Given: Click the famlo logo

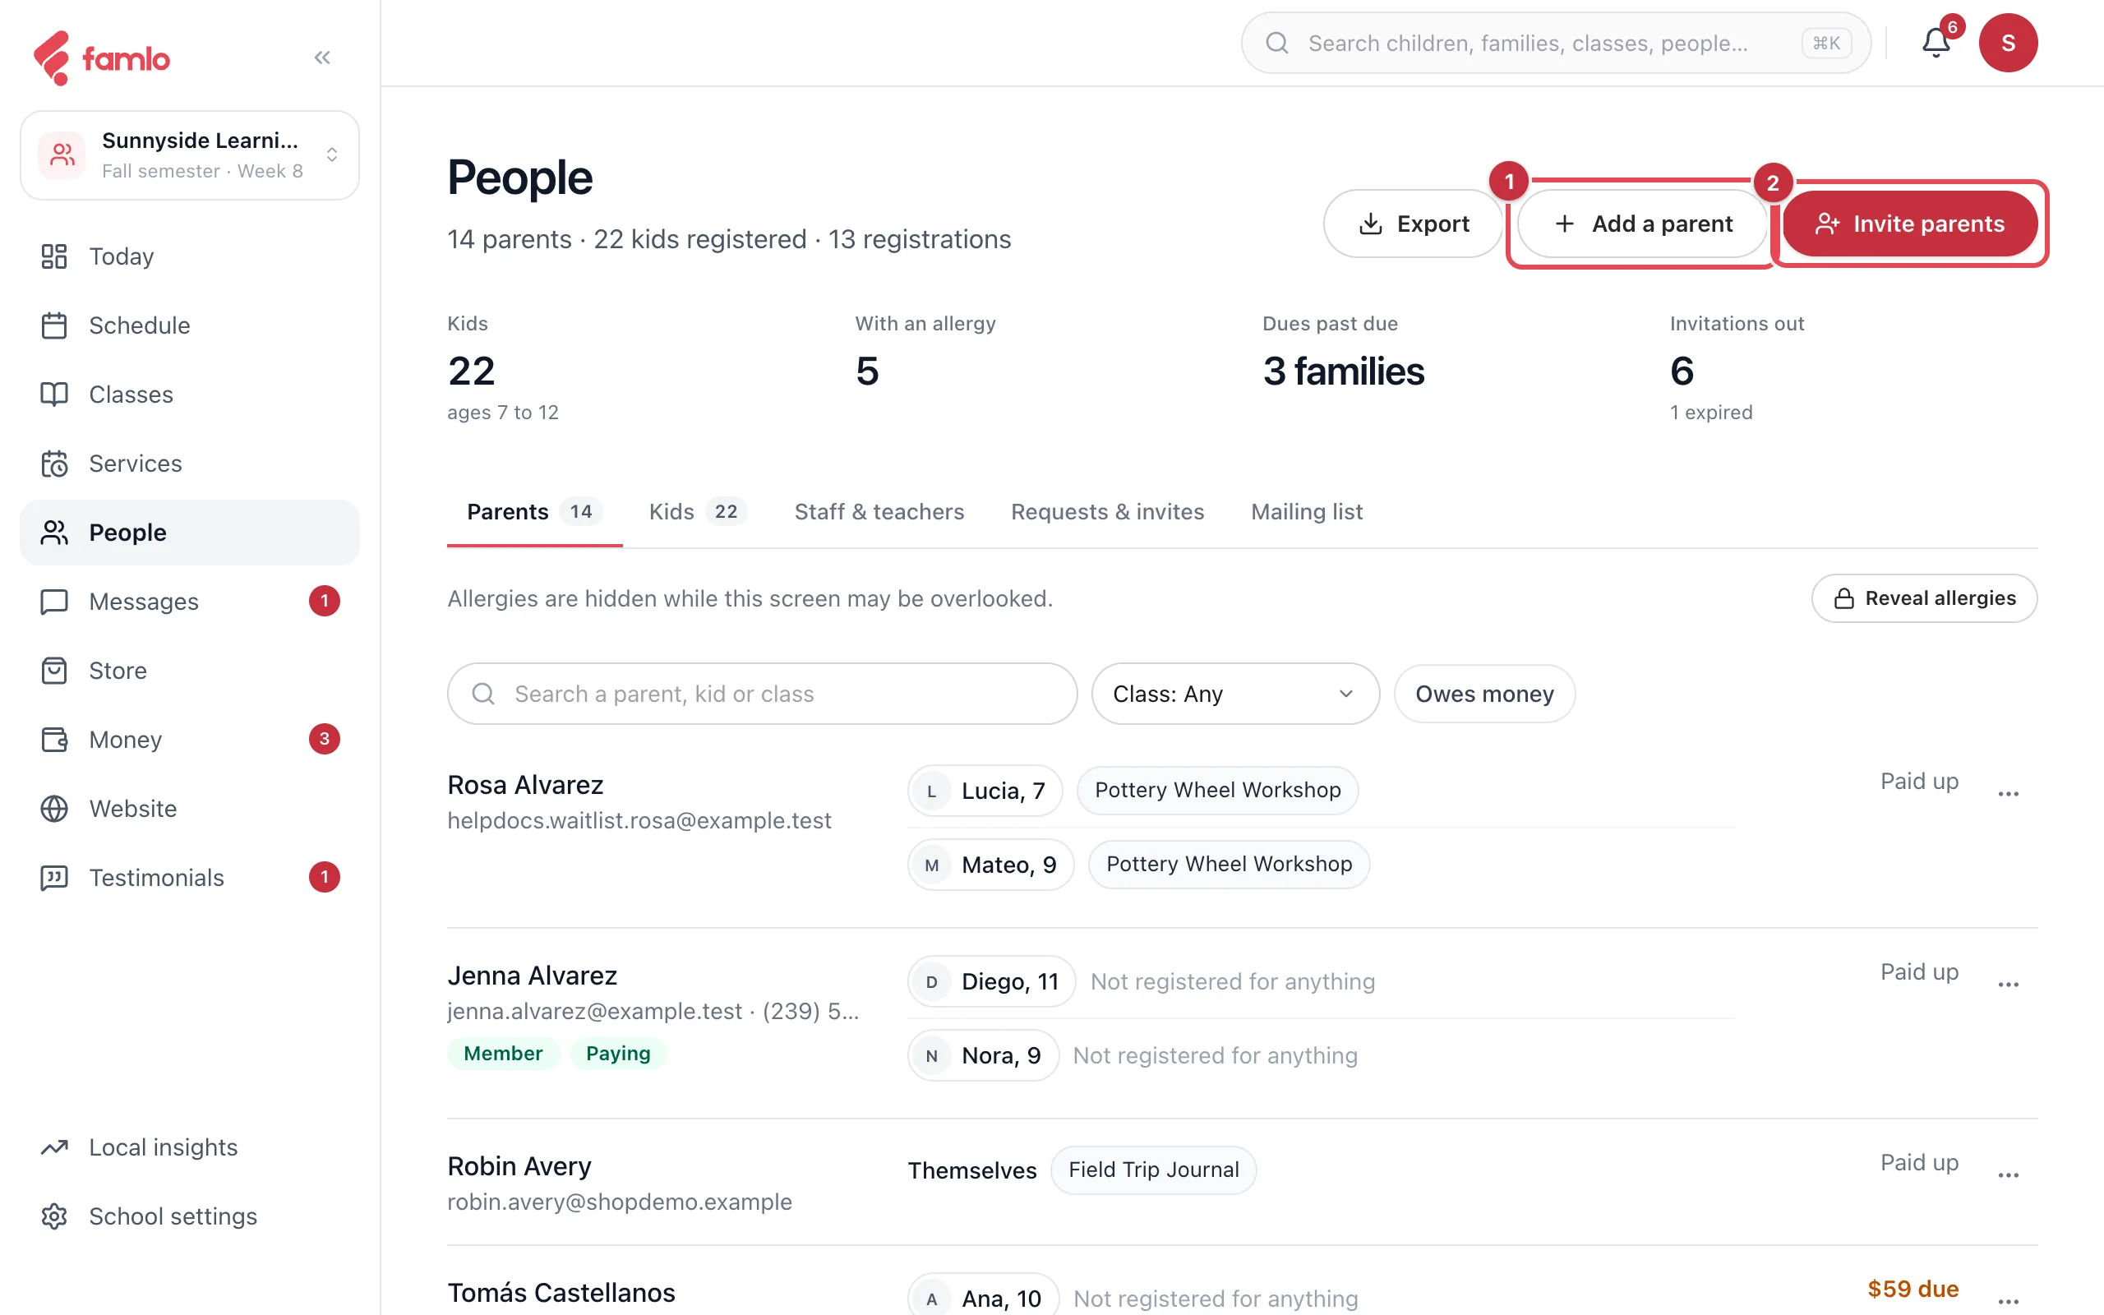Looking at the screenshot, I should coord(101,58).
